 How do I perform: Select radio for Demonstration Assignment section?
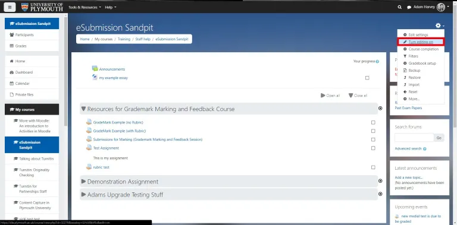point(380,181)
